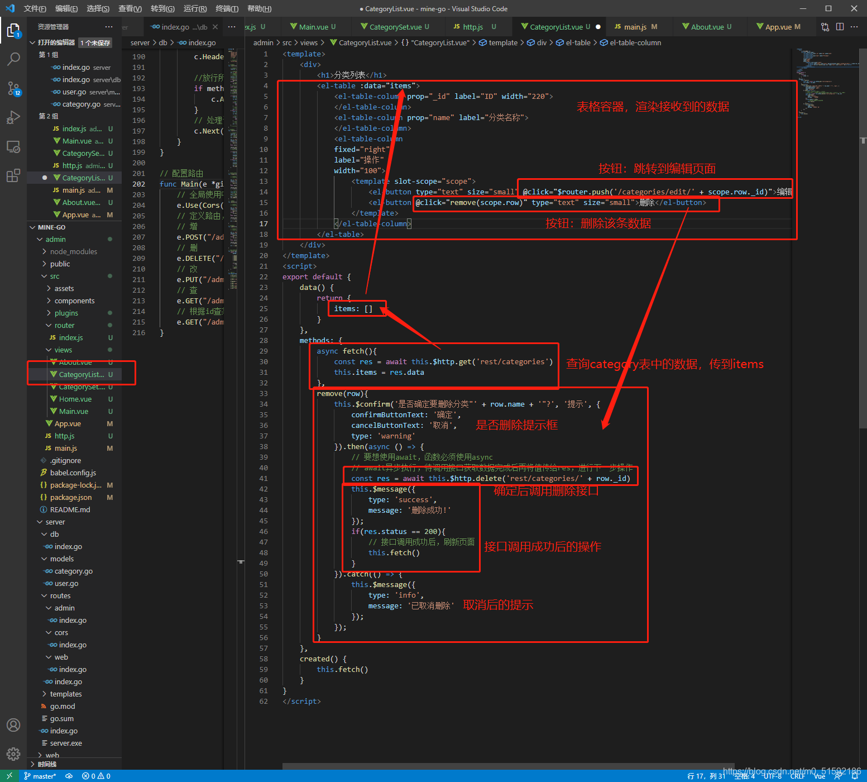Open the Run and Debug view
867x782 pixels.
(13, 117)
